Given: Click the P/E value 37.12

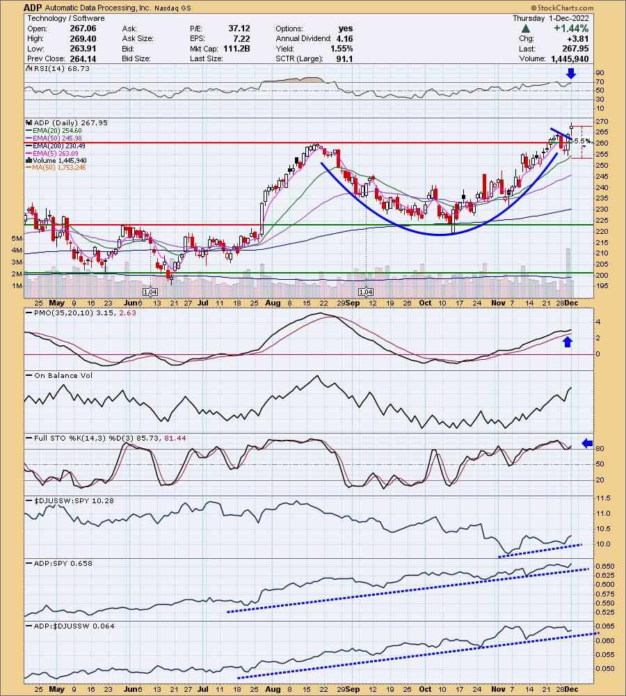Looking at the screenshot, I should 239,29.
